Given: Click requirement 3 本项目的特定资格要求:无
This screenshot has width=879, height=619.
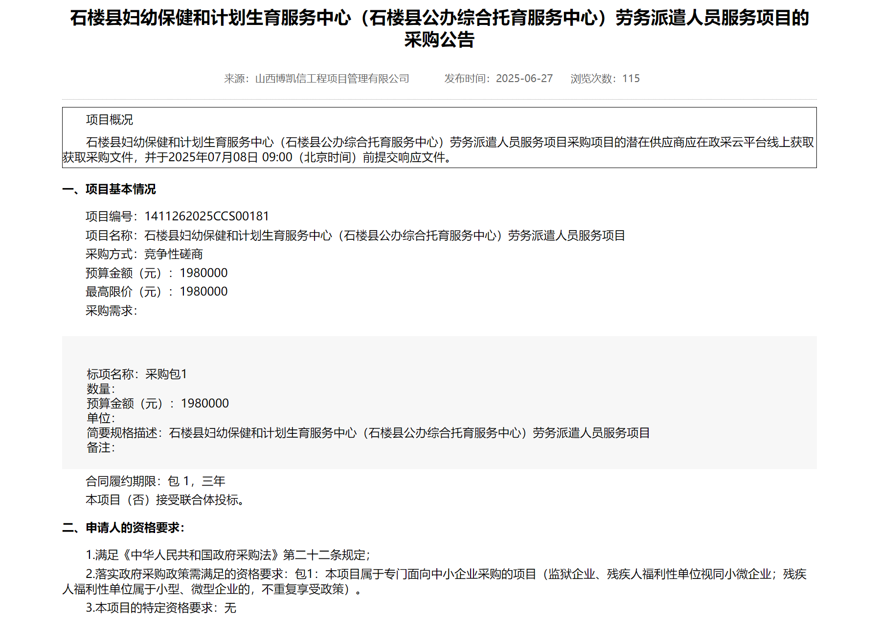Looking at the screenshot, I should tap(161, 608).
